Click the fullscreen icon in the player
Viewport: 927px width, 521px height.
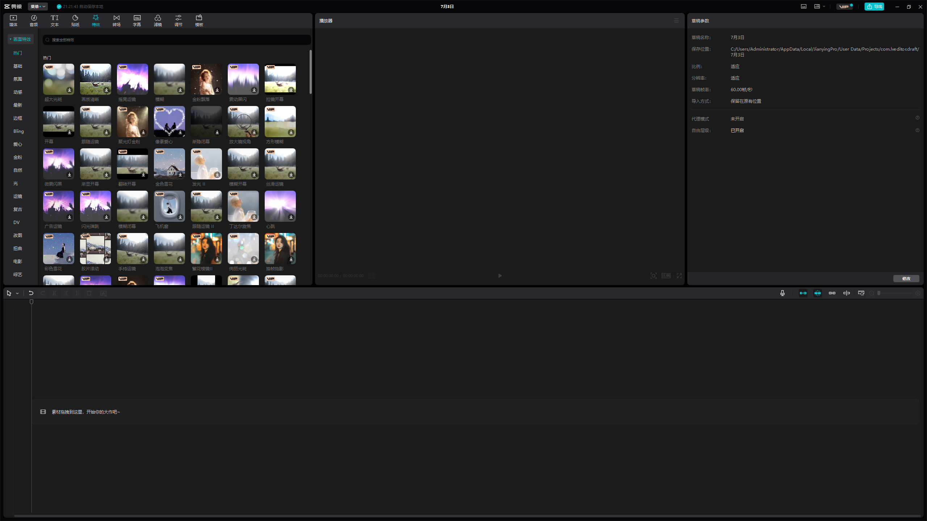coord(679,276)
